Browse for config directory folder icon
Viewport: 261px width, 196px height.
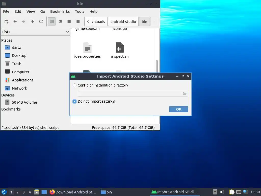tap(185, 93)
